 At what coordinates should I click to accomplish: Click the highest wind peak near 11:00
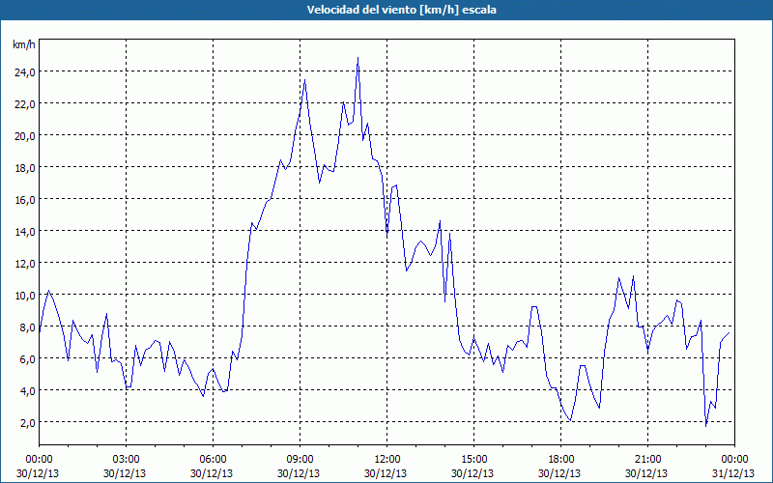pyautogui.click(x=358, y=58)
